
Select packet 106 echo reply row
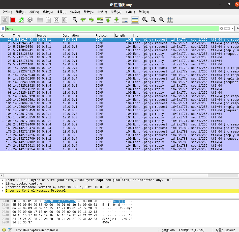(119, 121)
